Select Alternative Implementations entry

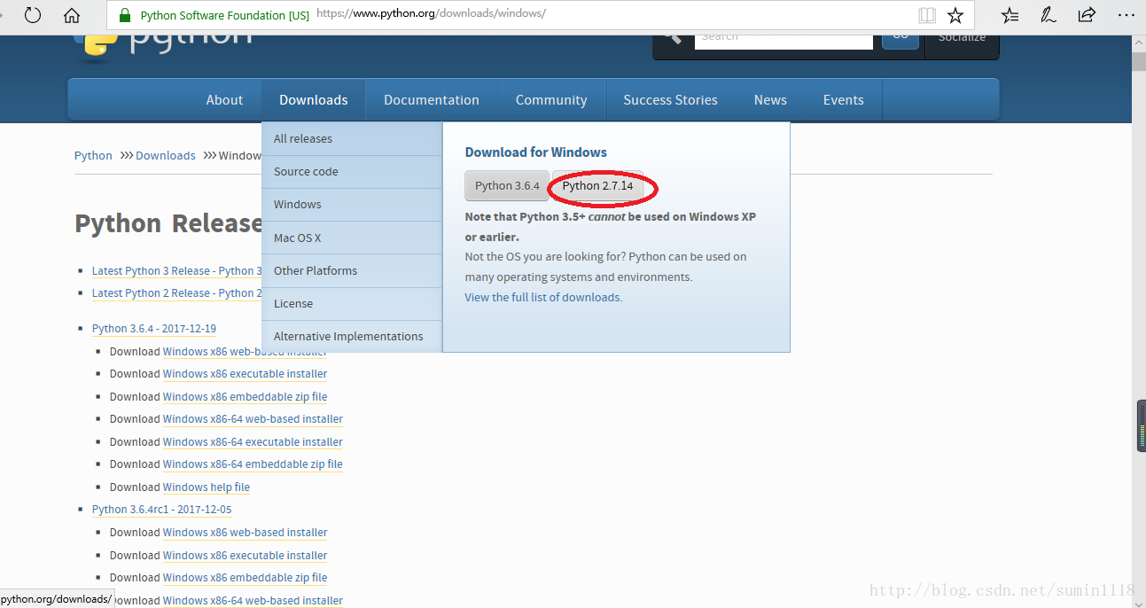coord(352,336)
